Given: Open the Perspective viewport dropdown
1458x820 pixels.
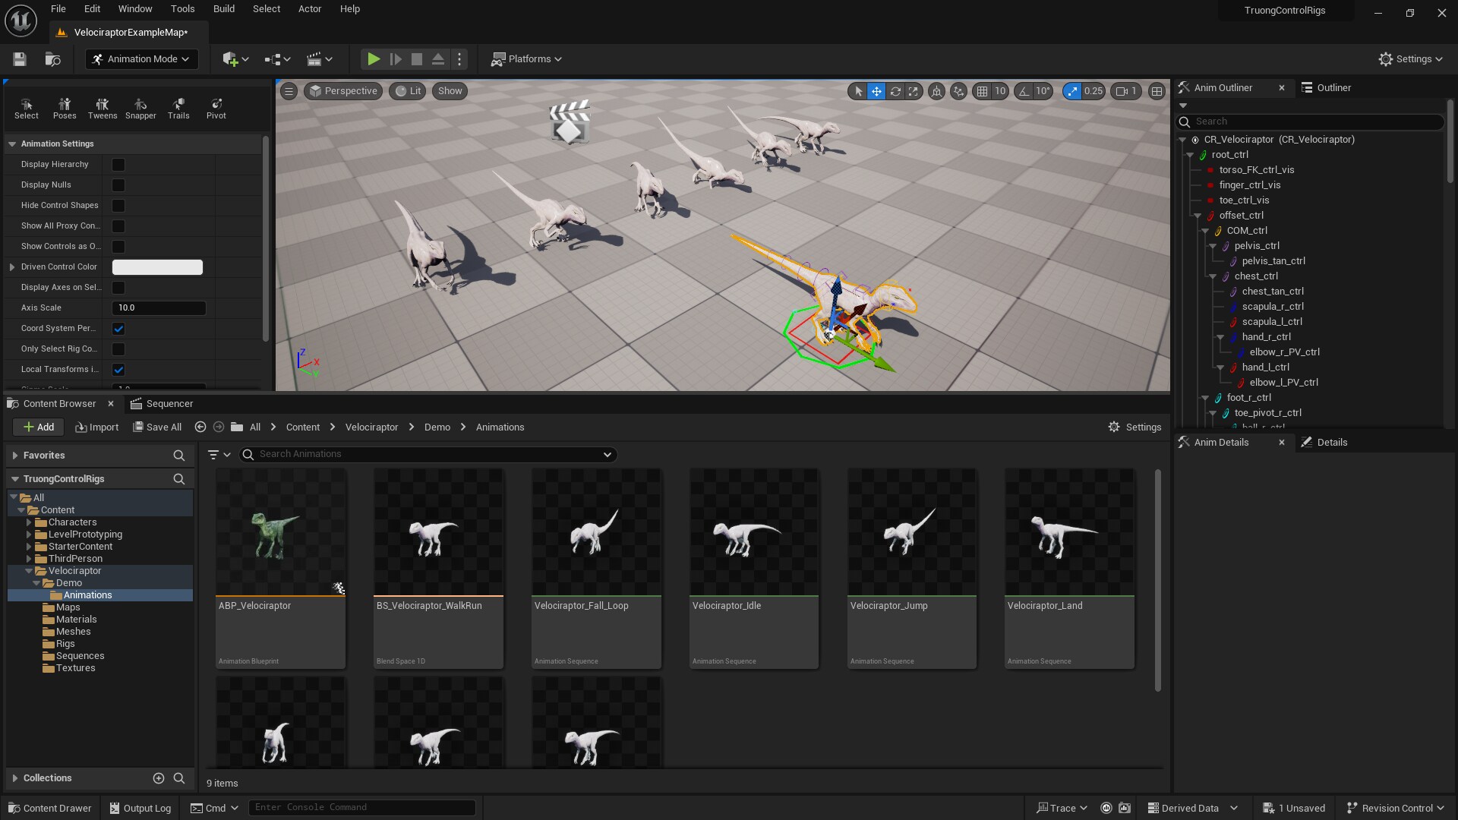Looking at the screenshot, I should click(x=342, y=91).
